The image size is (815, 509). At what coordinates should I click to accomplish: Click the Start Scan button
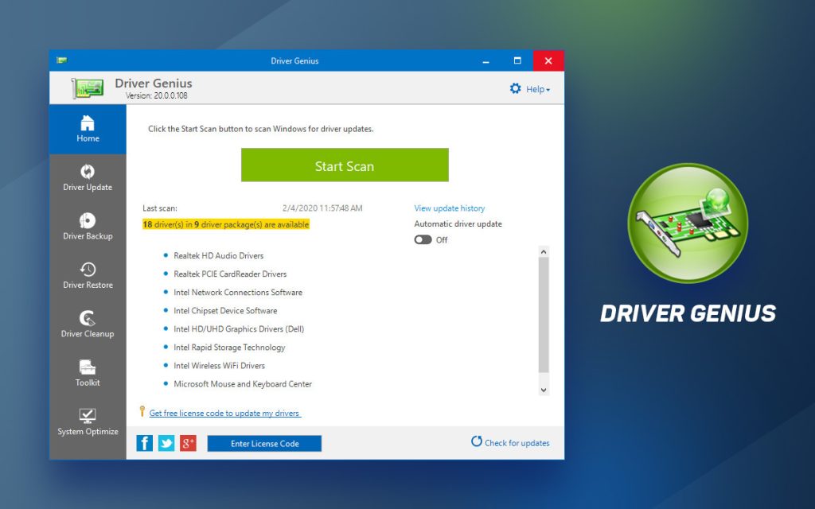coord(345,165)
